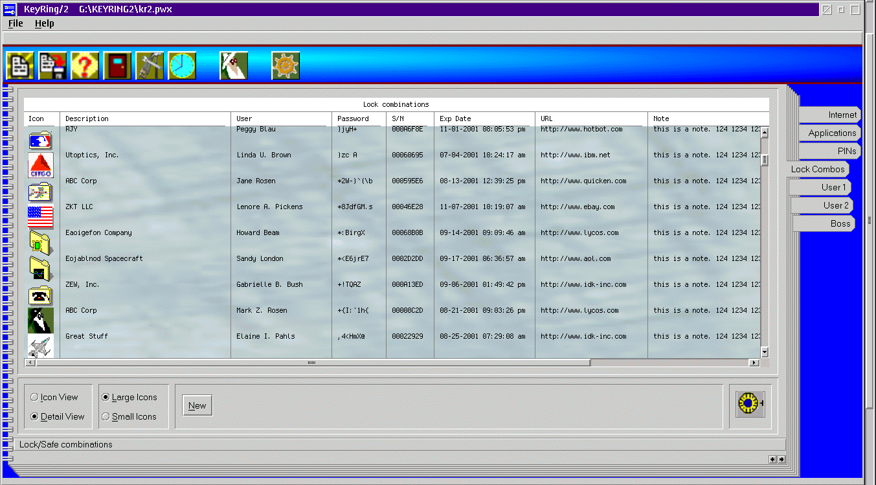The width and height of the screenshot is (876, 485).
Task: Click the user Elaine I. Pahls
Action: (x=265, y=337)
